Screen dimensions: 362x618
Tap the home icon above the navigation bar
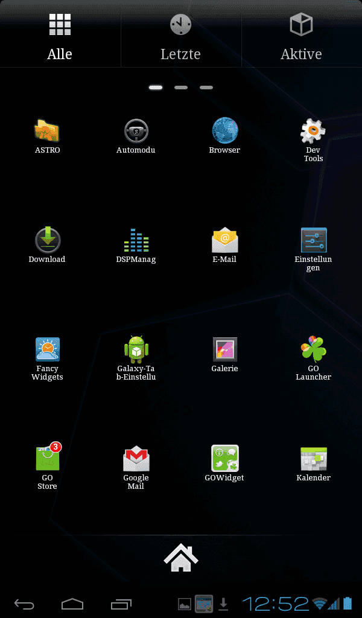(x=181, y=557)
